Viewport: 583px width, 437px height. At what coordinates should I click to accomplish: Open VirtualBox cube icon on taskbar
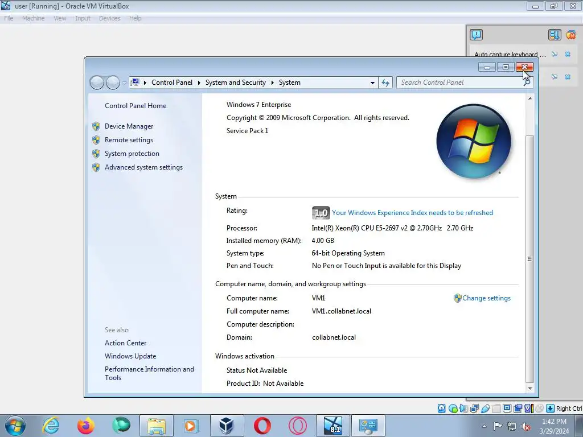227,426
